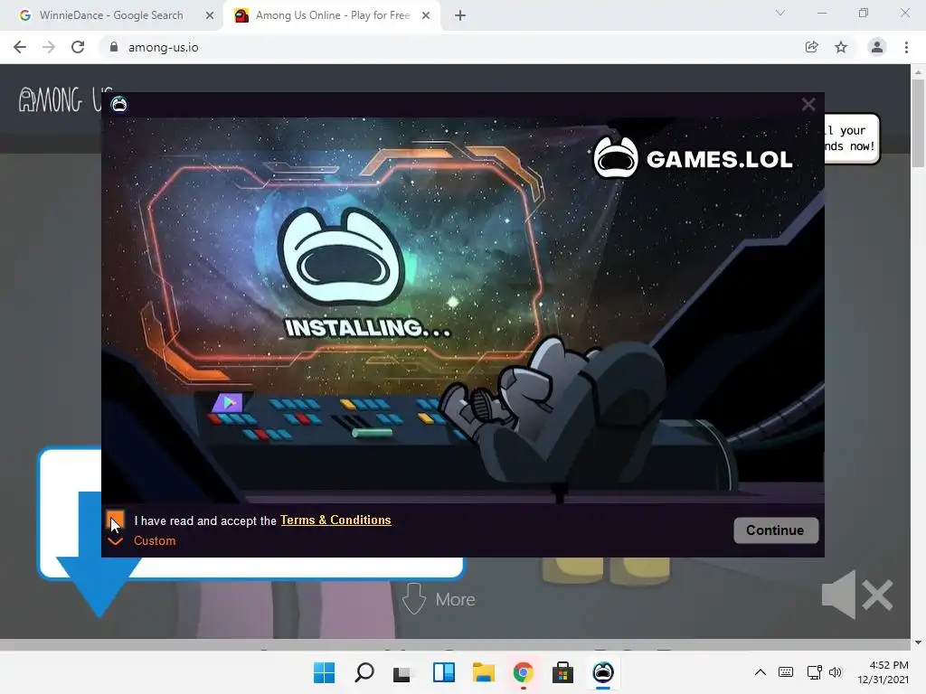This screenshot has height=694, width=926.
Task: Expand the Custom install options chevron
Action: 116,541
